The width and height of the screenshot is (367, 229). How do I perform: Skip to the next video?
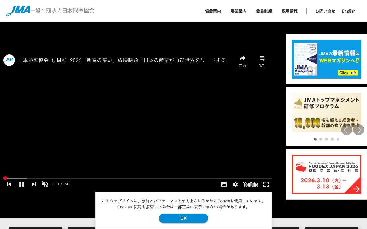(x=34, y=184)
